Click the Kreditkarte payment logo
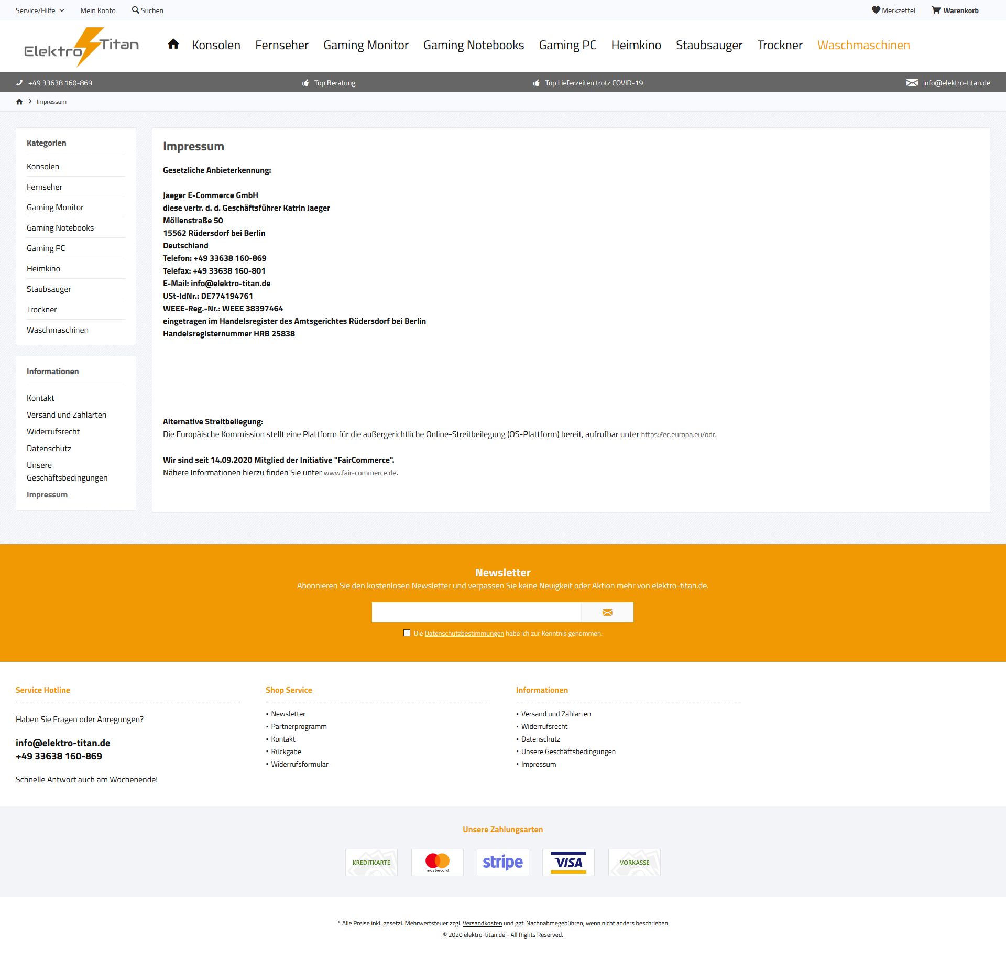This screenshot has width=1006, height=970. [x=371, y=863]
